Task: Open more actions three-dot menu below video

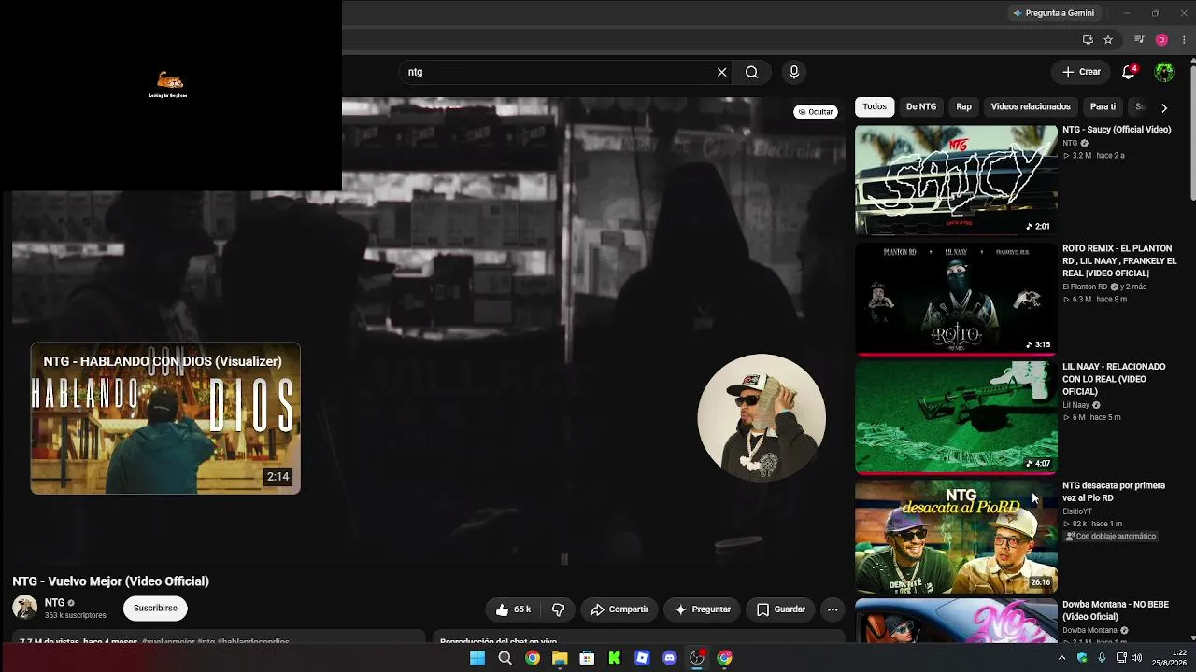Action: [833, 609]
